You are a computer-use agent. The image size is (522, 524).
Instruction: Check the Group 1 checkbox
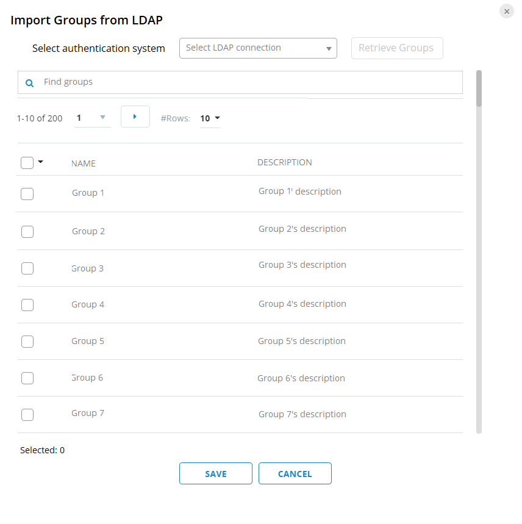click(27, 194)
